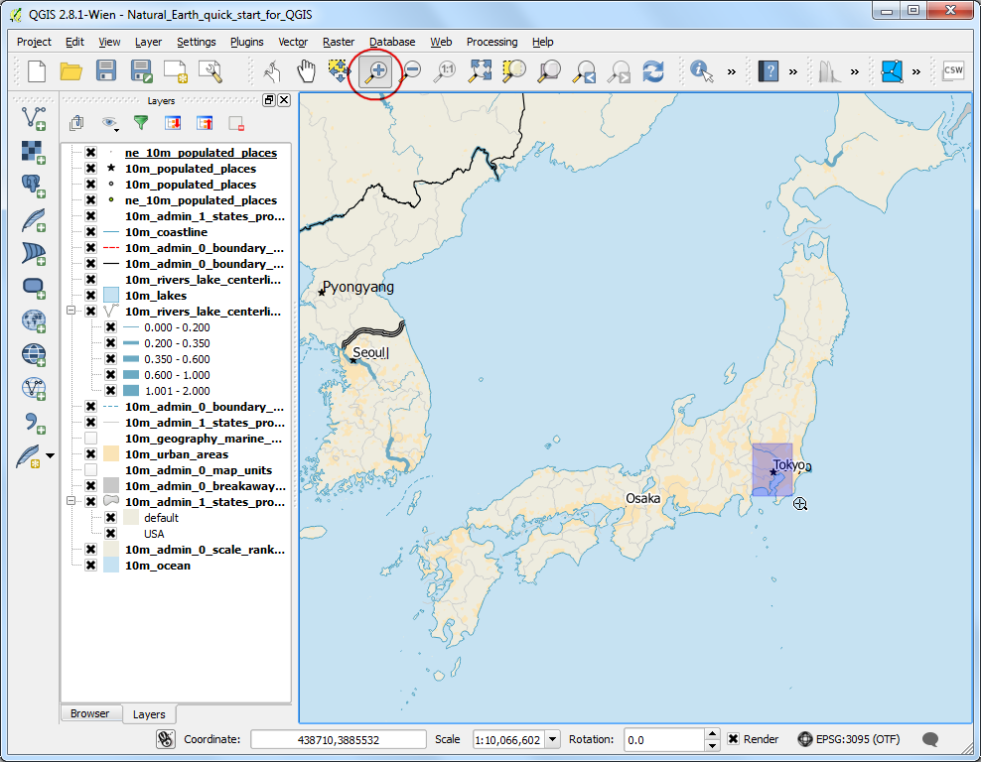Go to the next zoom extent
Image resolution: width=981 pixels, height=762 pixels.
619,71
